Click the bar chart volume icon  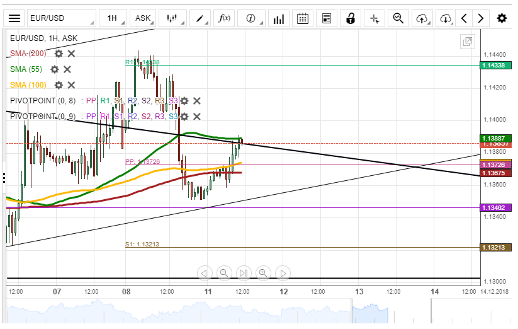click(x=278, y=19)
